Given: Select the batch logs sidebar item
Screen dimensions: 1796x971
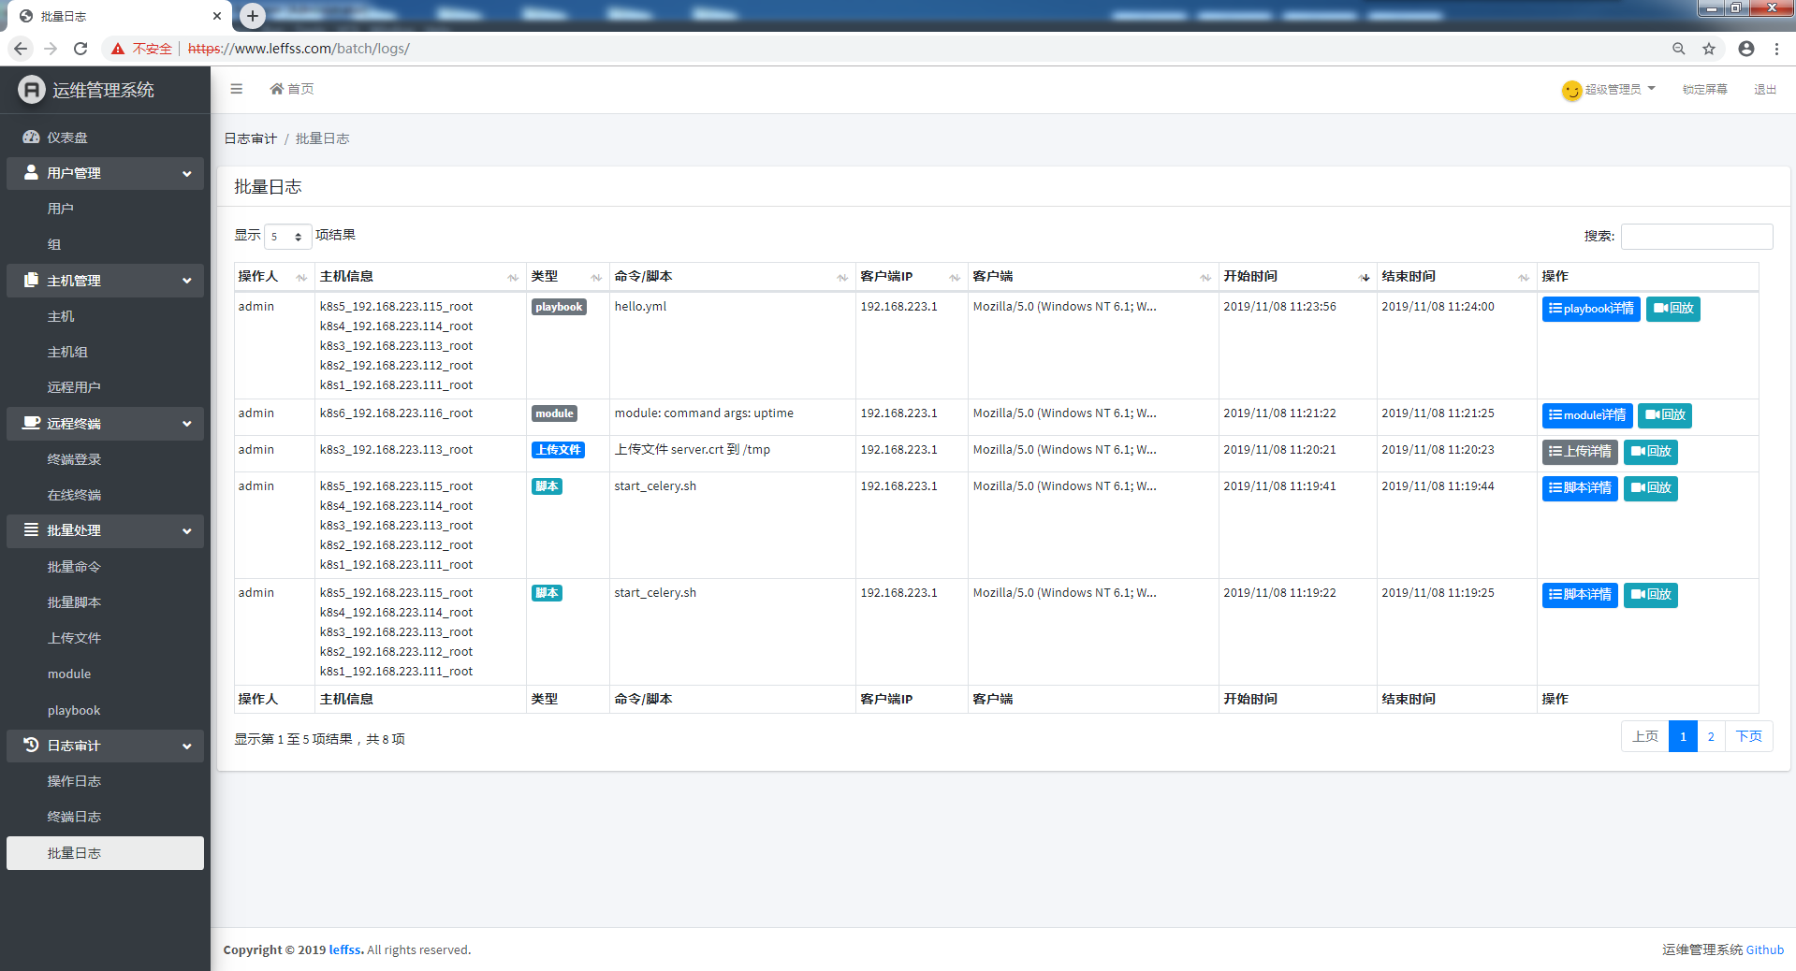Looking at the screenshot, I should 105,853.
